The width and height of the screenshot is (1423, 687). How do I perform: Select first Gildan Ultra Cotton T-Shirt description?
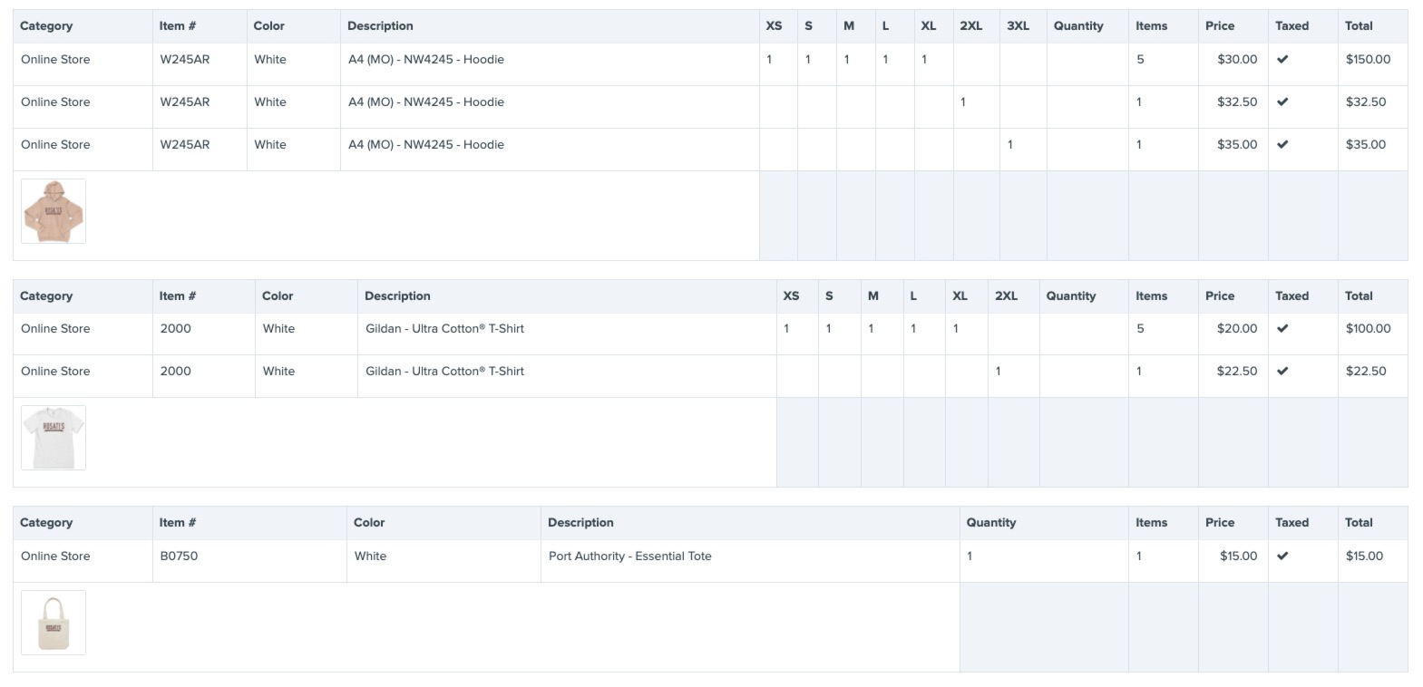coord(444,329)
